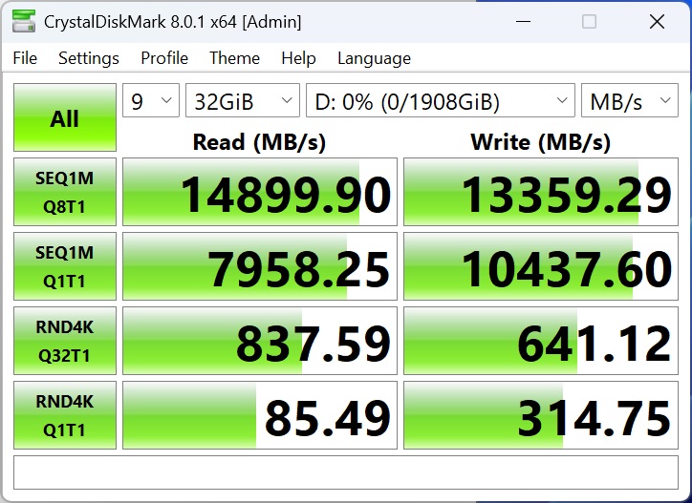Select the 314.75 write result
This screenshot has width=692, height=503.
pyautogui.click(x=541, y=415)
